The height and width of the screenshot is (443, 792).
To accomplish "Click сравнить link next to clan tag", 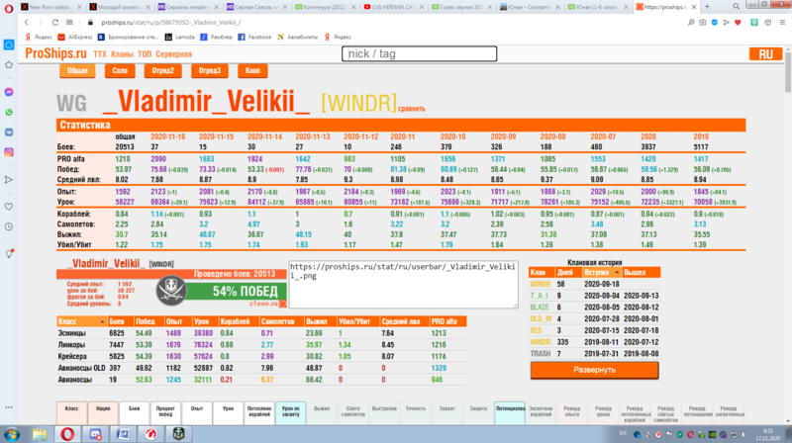I will coord(412,109).
